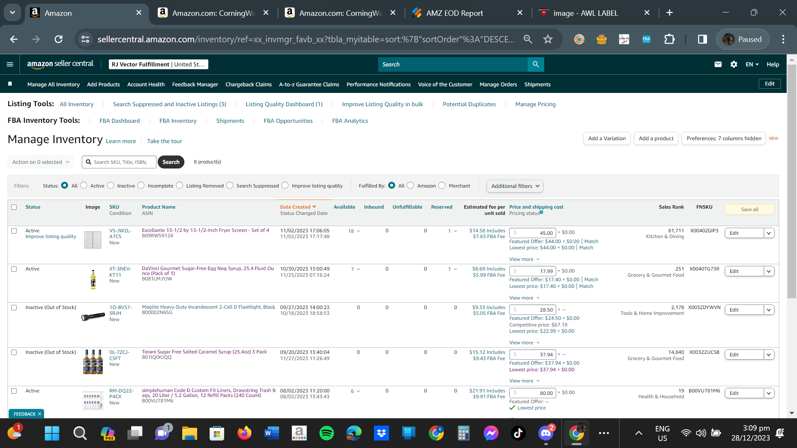
Task: Reload the page with the refresh icon
Action: pos(59,39)
